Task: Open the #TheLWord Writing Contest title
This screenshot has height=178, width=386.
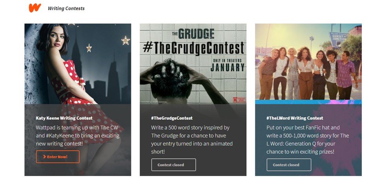Action: (x=295, y=118)
